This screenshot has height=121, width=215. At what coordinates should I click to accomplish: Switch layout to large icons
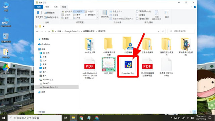tap(78, 11)
